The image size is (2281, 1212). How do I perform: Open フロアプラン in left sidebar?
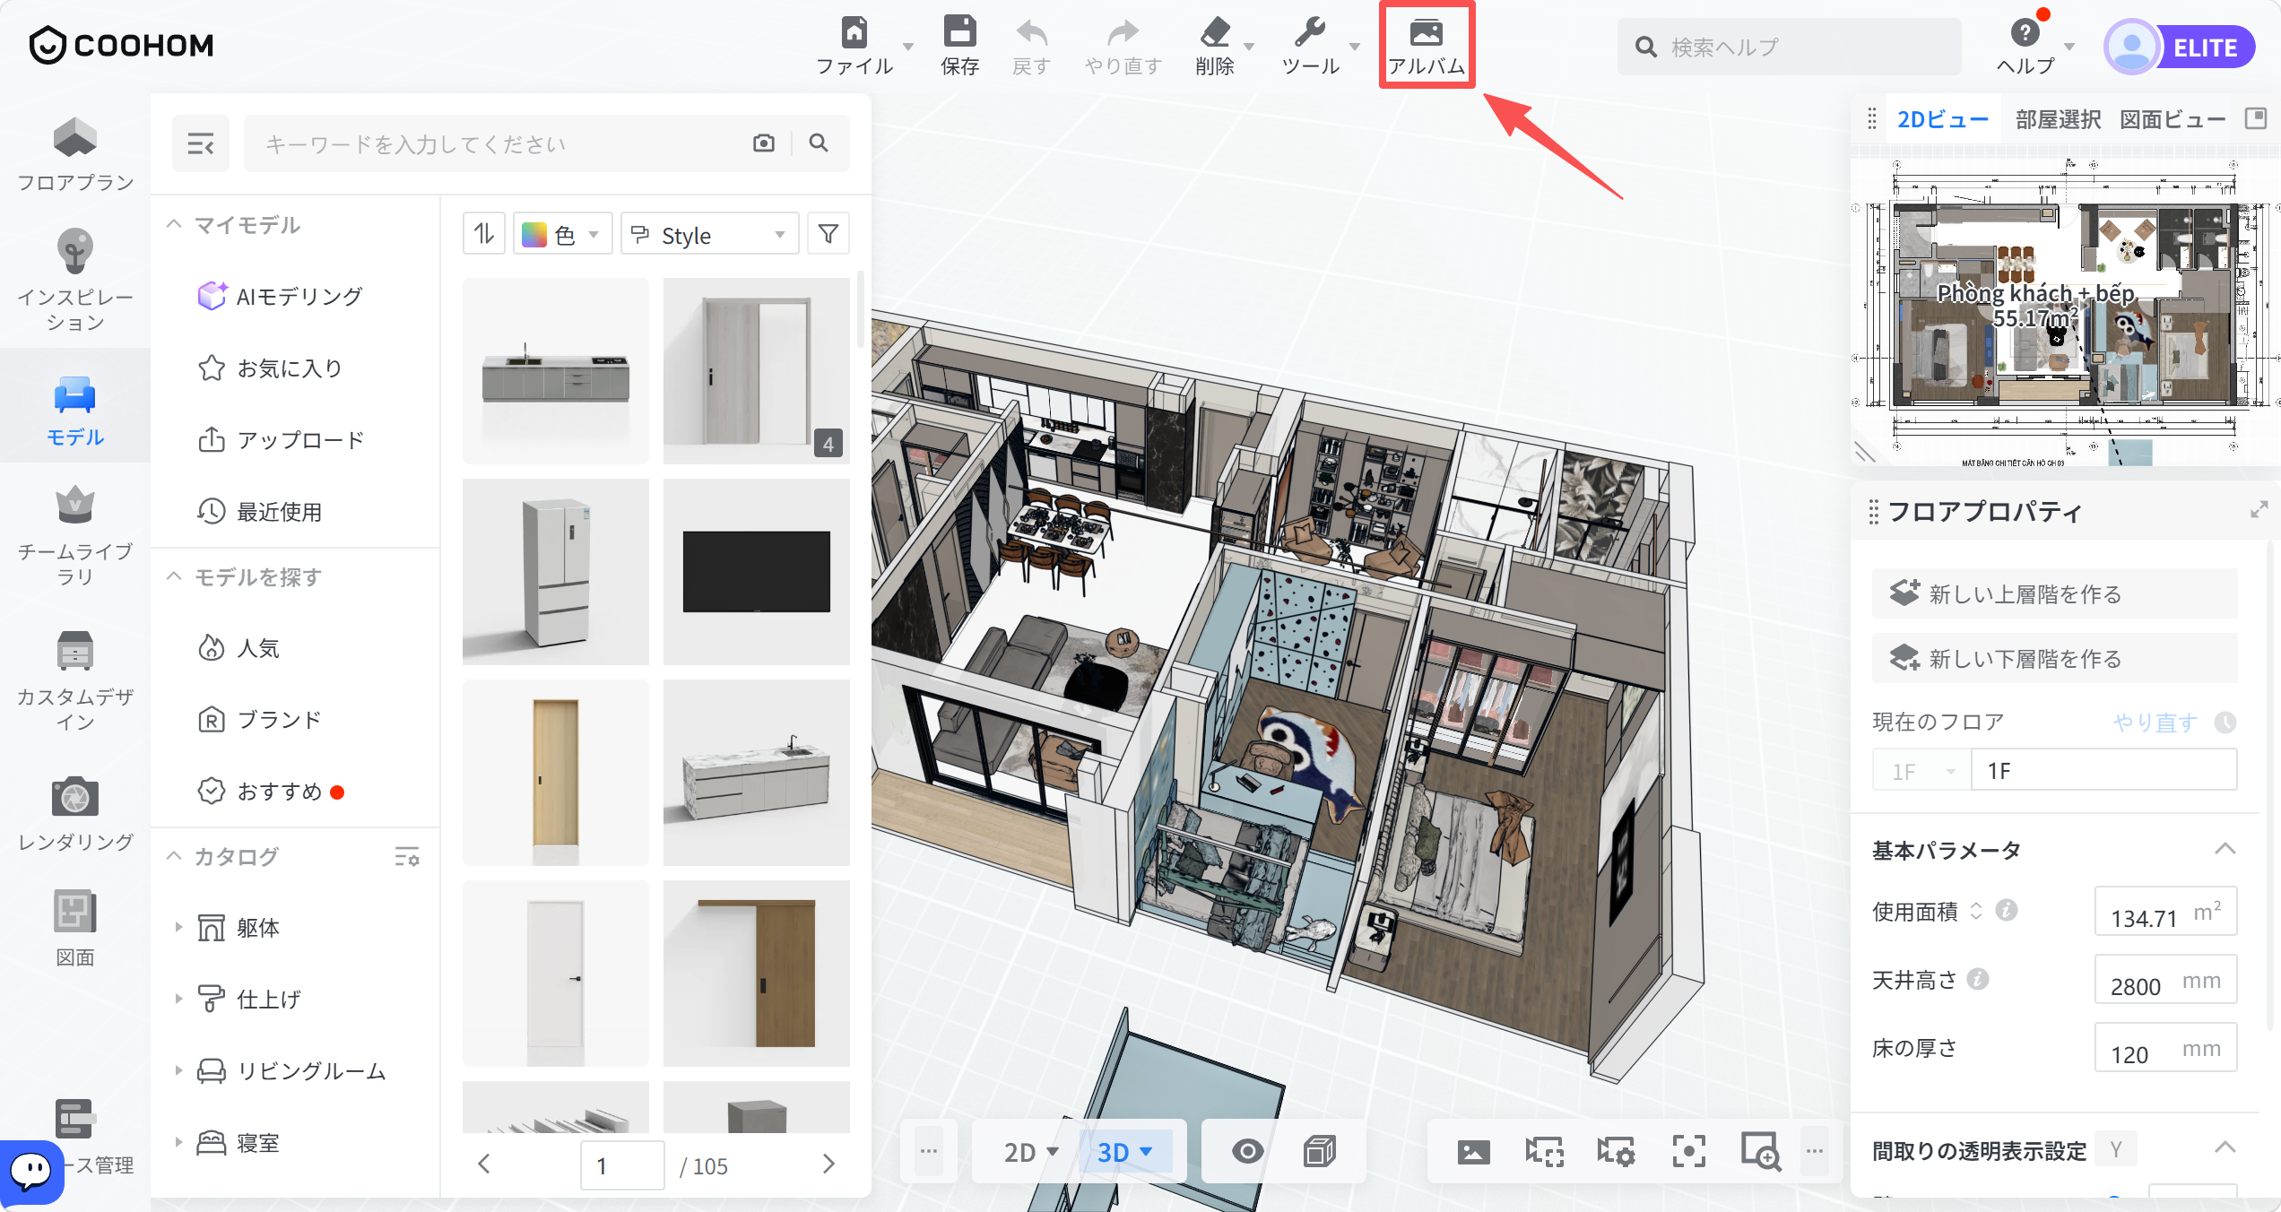point(75,155)
